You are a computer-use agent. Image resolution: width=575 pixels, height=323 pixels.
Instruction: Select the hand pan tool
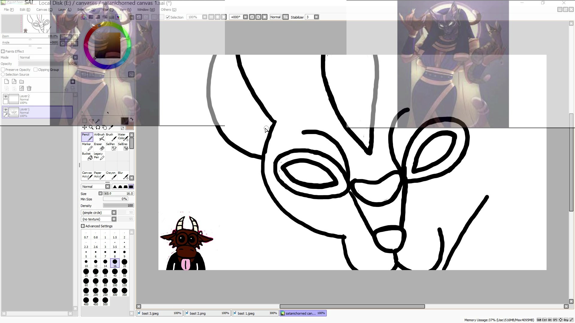coord(105,127)
